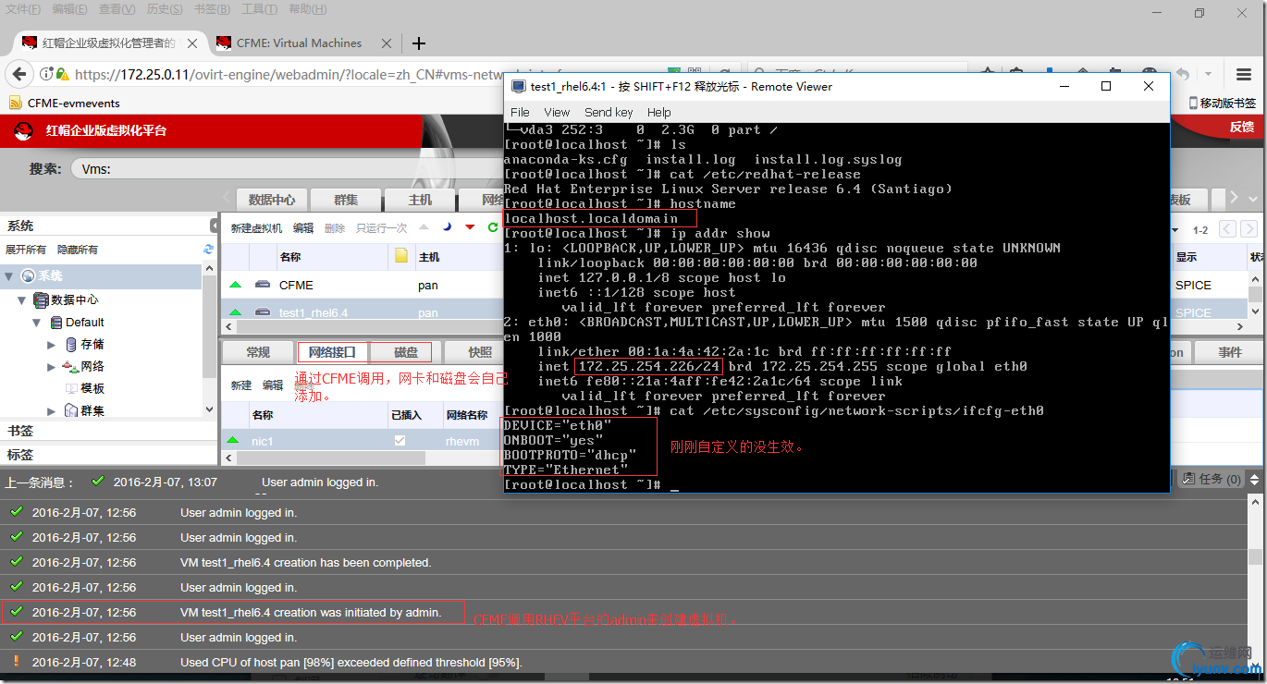Click the orange warning icon for CPU threshold event
Viewport: 1267px width, 684px height.
pyautogui.click(x=15, y=662)
